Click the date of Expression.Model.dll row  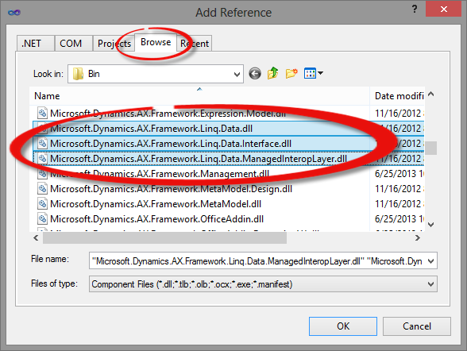[399, 114]
